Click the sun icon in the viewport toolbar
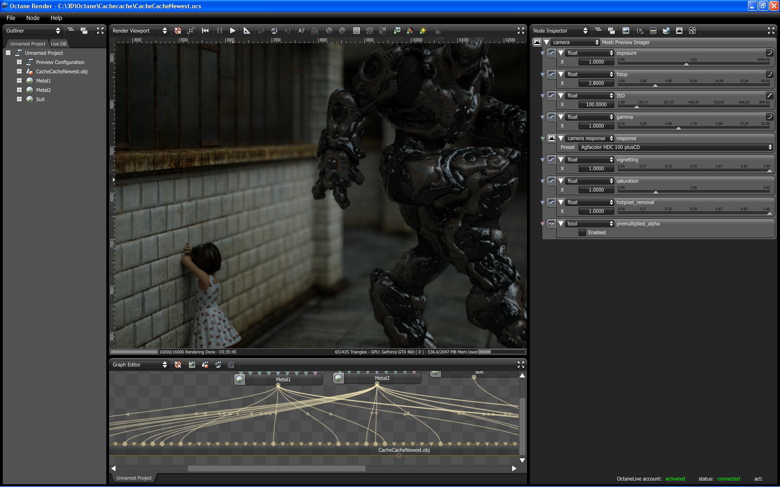Screen dimensions: 780x487 tap(422, 31)
